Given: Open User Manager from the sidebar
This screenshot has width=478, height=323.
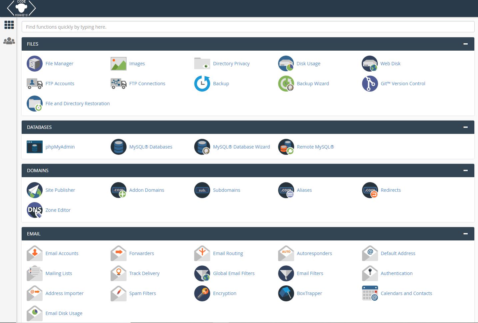Looking at the screenshot, I should pos(9,41).
